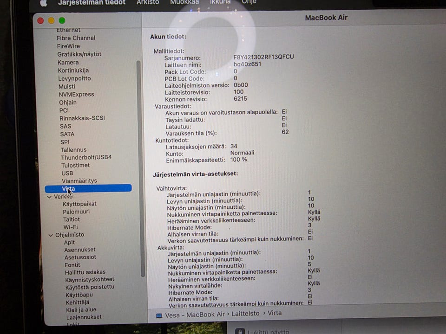The height and width of the screenshot is (334, 446).
Task: Select Asennukset under Ohjelmisto
Action: (79, 250)
